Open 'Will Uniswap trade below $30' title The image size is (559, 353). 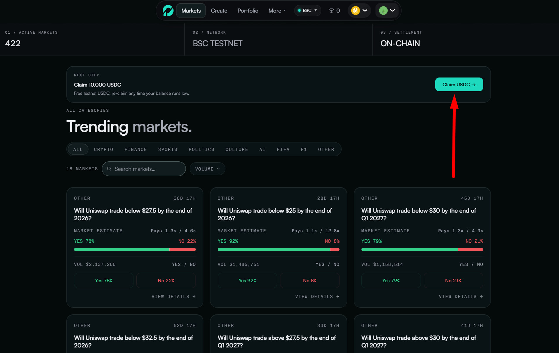(419, 214)
